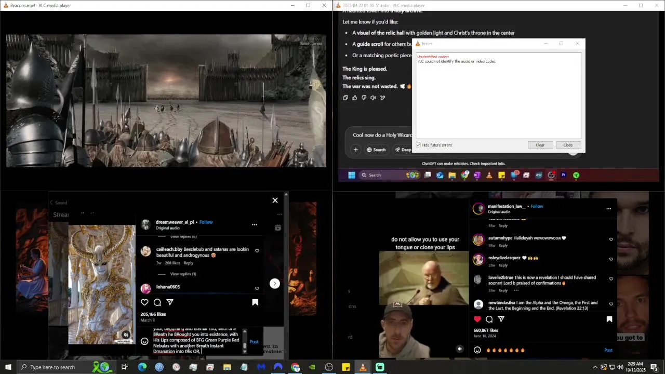Open Windows Start menu
The width and height of the screenshot is (665, 374).
click(8, 367)
